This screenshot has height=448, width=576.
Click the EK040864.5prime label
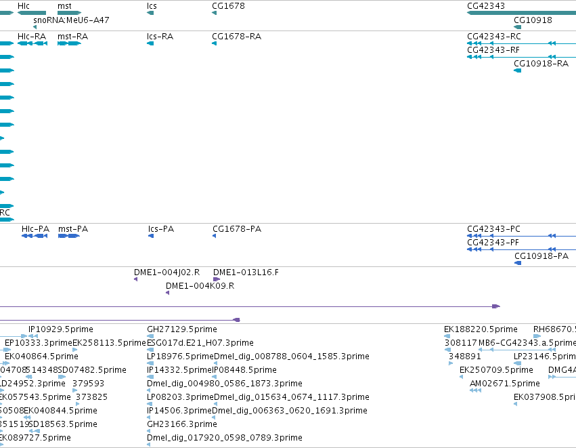[x=41, y=357]
